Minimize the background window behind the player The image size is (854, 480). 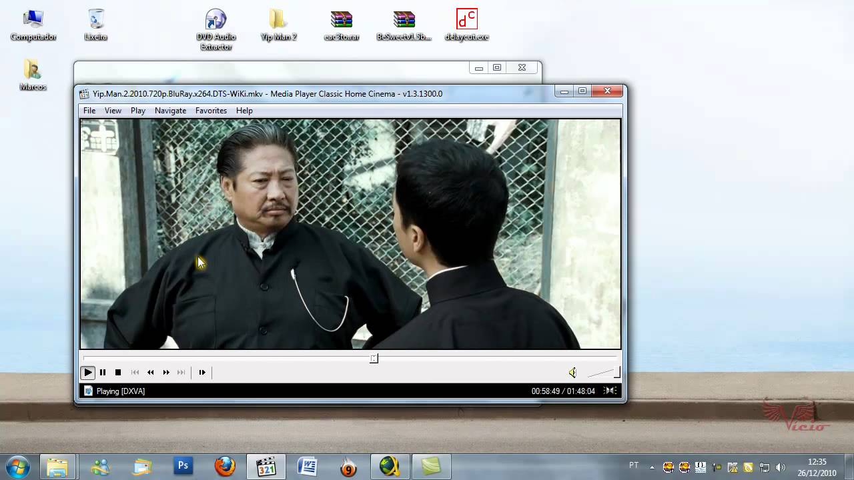(x=478, y=67)
